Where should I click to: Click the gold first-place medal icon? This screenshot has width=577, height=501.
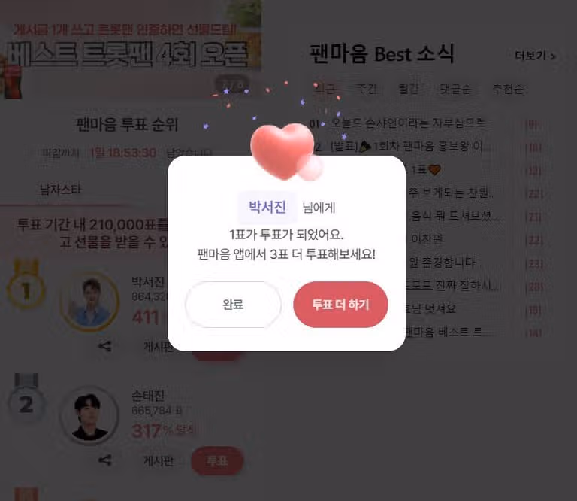click(x=26, y=285)
